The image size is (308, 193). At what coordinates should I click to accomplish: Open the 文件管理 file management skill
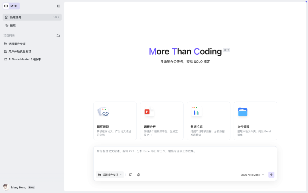pos(255,121)
